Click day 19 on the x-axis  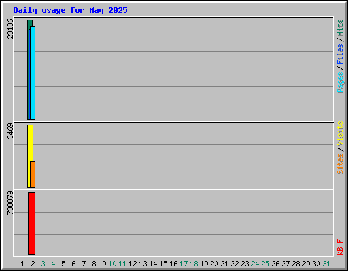(x=204, y=264)
